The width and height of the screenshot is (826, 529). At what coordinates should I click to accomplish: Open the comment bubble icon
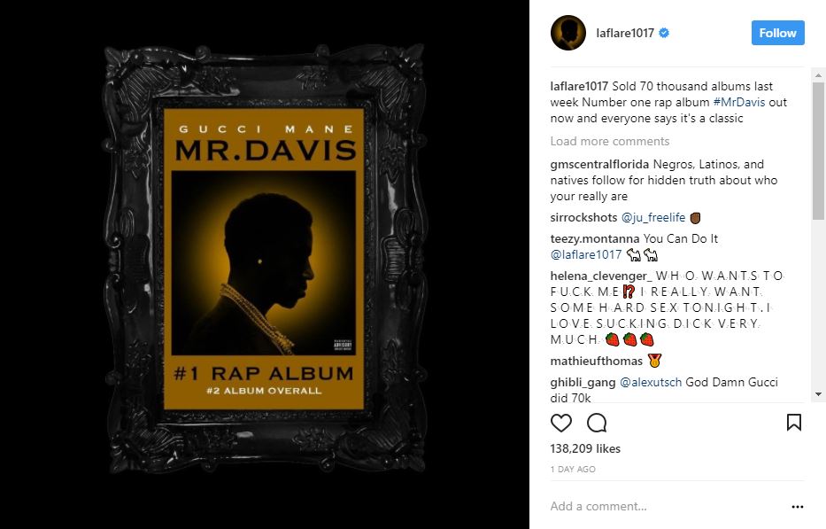click(597, 423)
